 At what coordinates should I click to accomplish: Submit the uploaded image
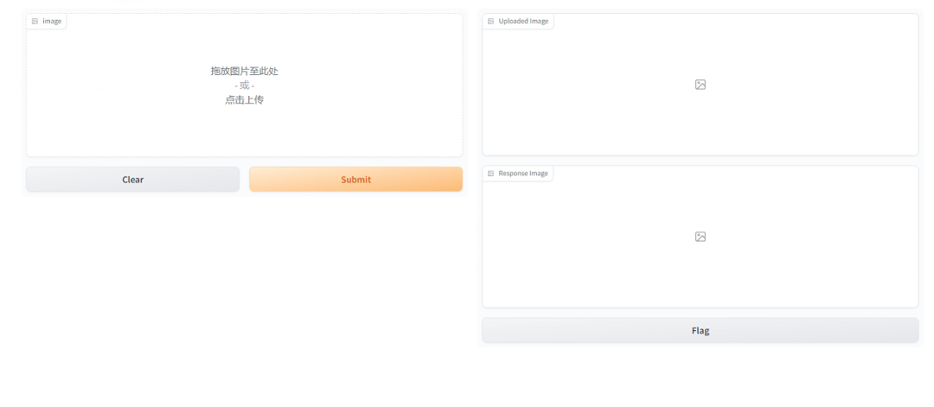point(355,179)
